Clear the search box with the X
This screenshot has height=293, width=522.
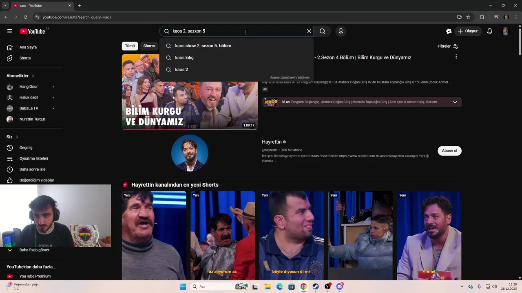309,31
